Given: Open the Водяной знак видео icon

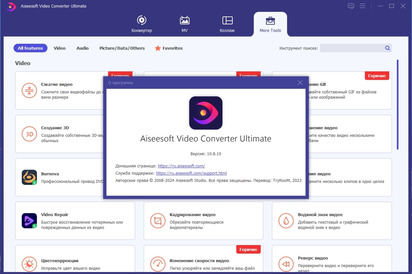Looking at the screenshot, I should tap(286, 221).
